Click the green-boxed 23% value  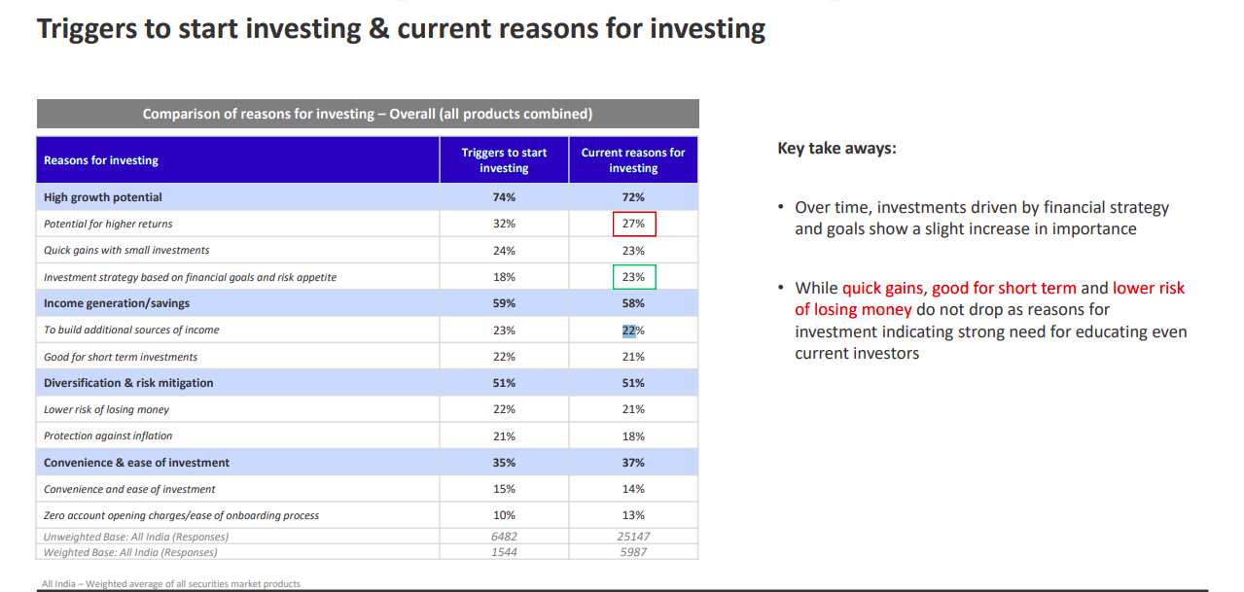click(634, 277)
